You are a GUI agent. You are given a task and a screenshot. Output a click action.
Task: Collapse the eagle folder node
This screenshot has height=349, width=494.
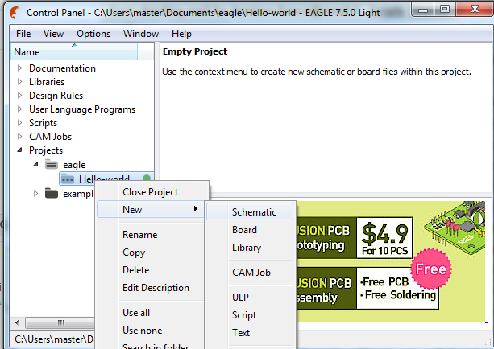pyautogui.click(x=35, y=164)
